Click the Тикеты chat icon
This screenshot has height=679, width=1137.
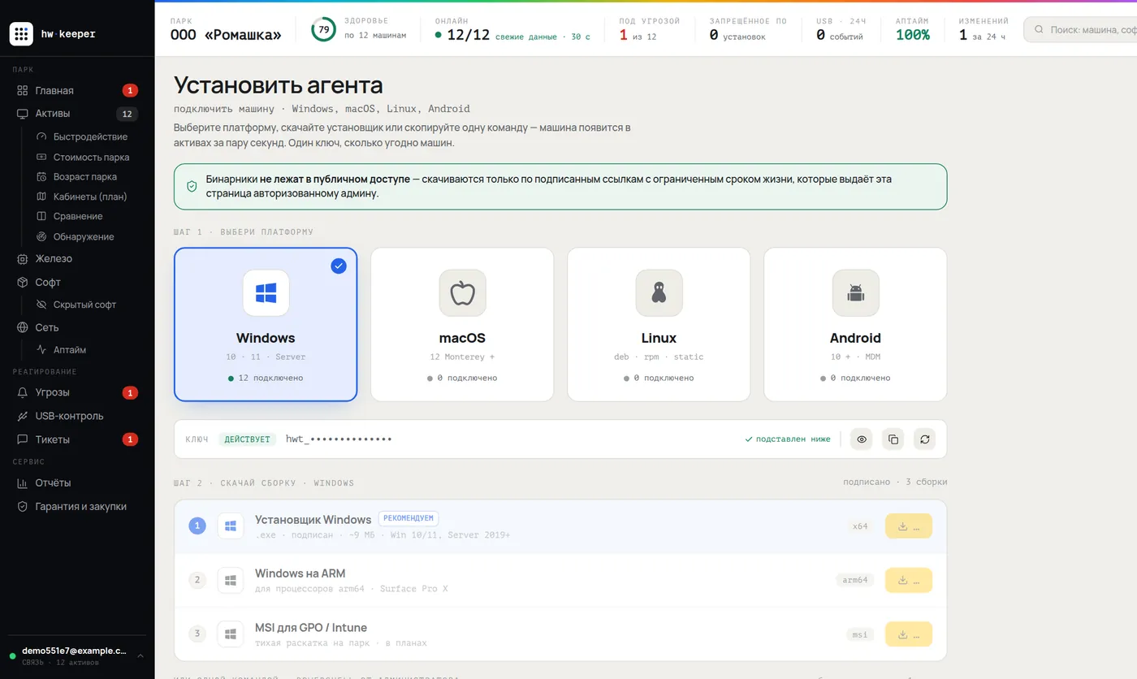(x=23, y=439)
